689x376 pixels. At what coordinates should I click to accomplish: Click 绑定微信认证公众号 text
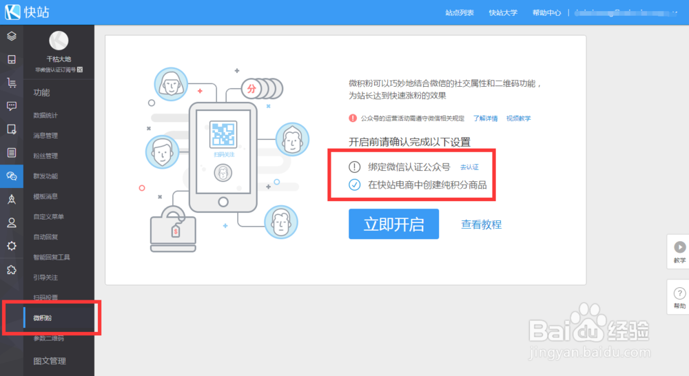tap(409, 167)
